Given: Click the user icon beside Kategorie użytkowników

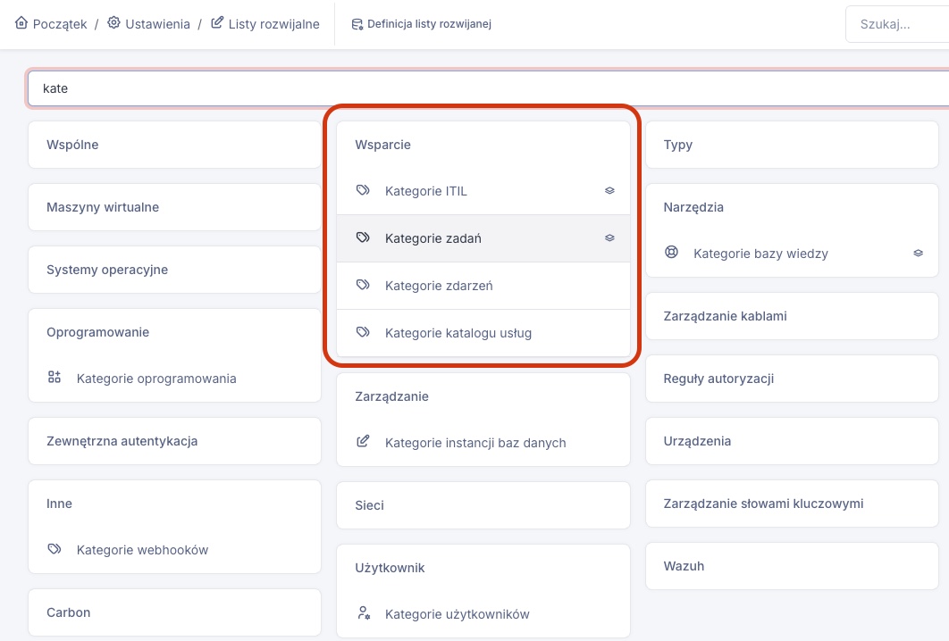Looking at the screenshot, I should 363,614.
